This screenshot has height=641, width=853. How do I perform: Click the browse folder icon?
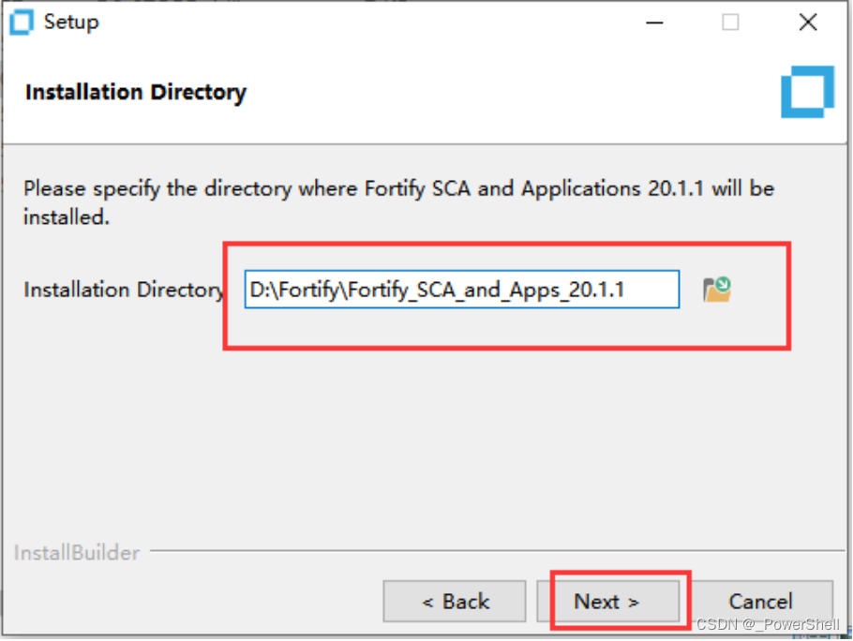point(716,290)
